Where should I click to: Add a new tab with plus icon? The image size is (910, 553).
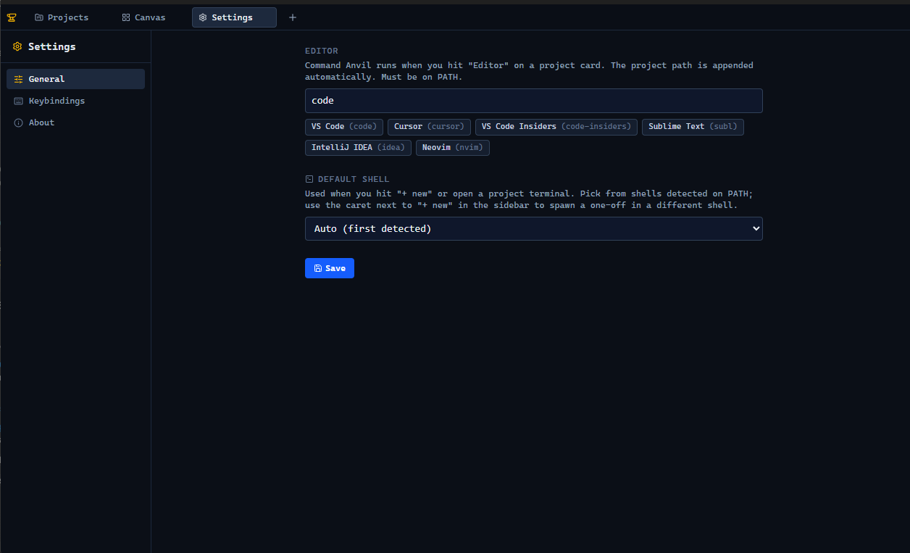(293, 17)
